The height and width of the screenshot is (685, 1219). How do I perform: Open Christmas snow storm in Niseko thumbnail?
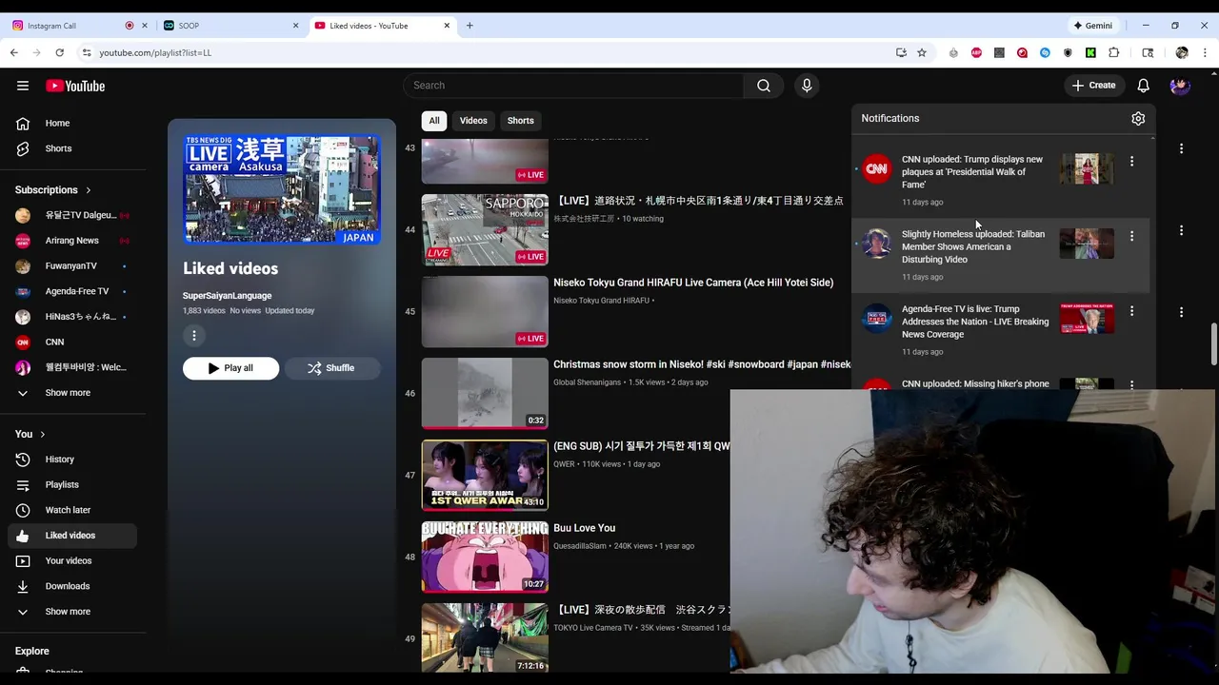point(485,394)
